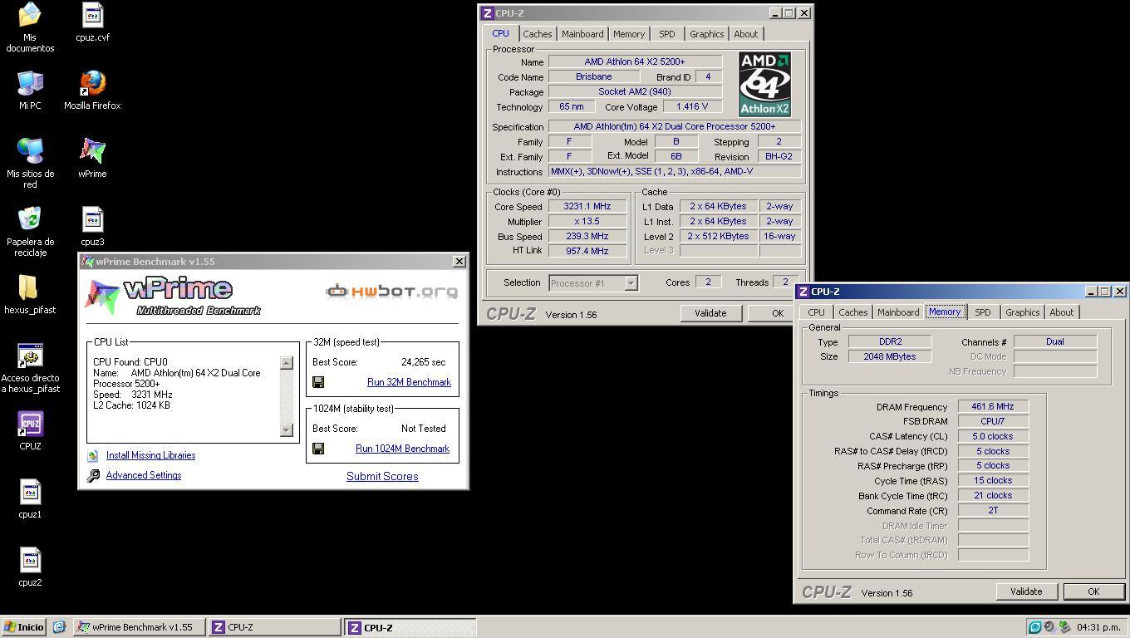Click Advanced Settings wrench icon
The height and width of the screenshot is (638, 1130).
(x=93, y=475)
